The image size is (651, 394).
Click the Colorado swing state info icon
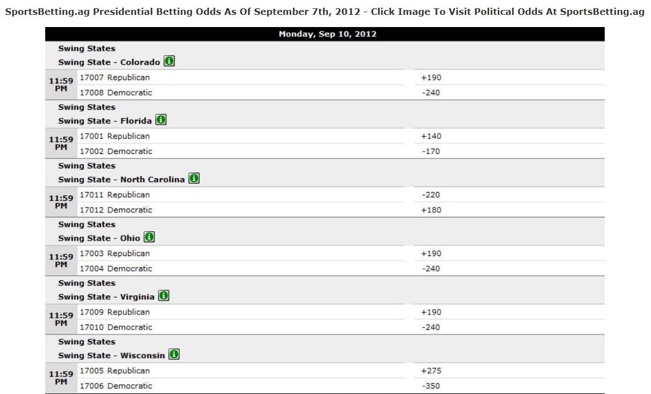tap(169, 61)
